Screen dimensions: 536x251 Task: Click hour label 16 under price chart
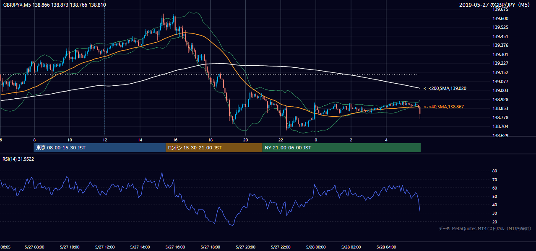pos(175,140)
